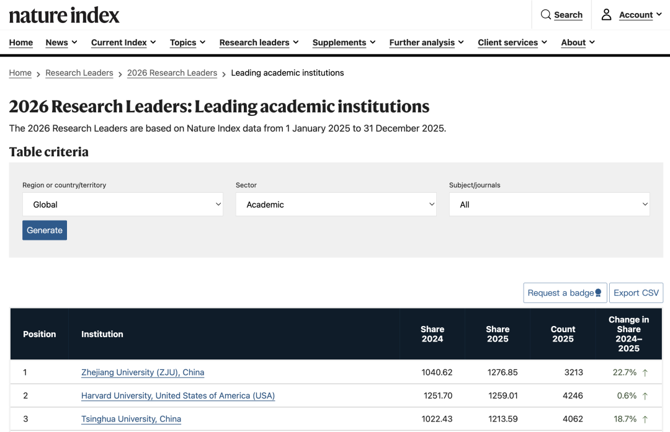
Task: Open the Research leaders menu
Action: (x=259, y=42)
